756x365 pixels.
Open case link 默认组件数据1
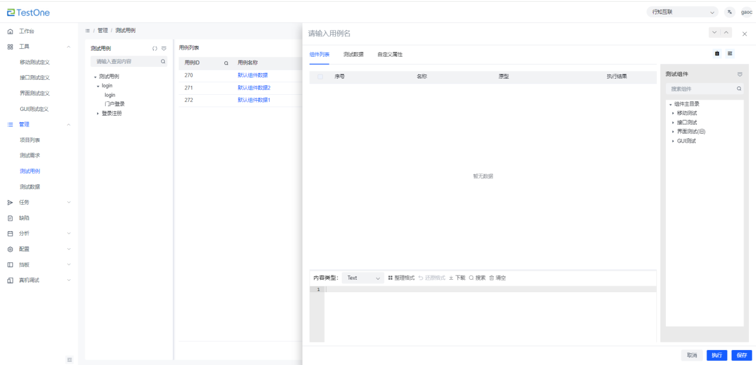tap(254, 100)
